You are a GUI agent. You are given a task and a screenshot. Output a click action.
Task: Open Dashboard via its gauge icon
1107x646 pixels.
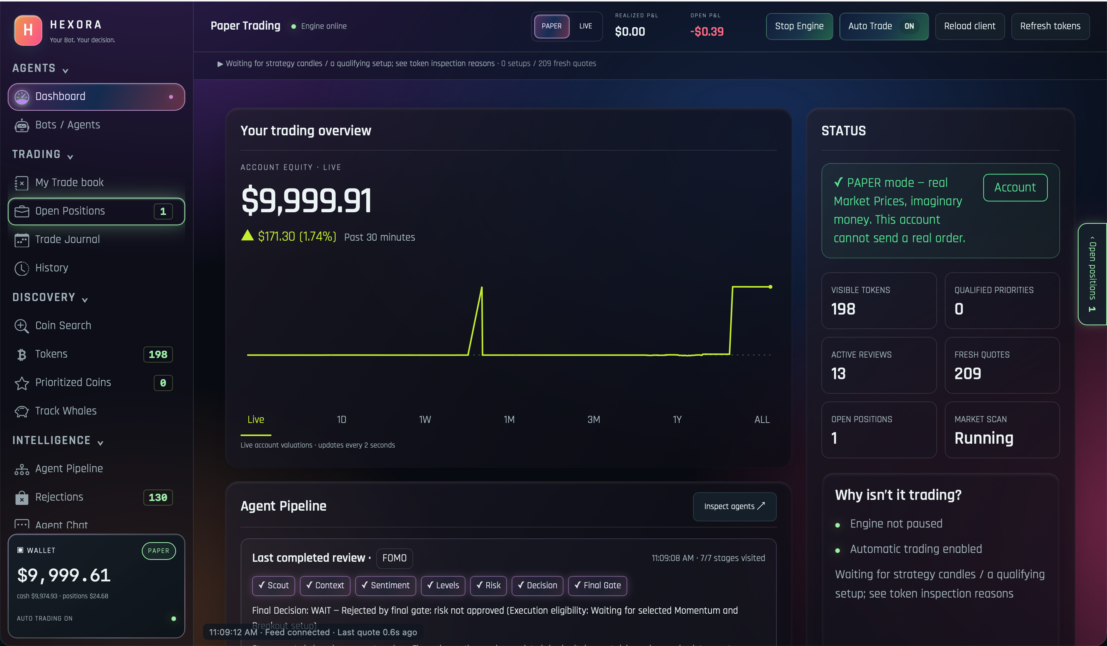click(x=22, y=97)
